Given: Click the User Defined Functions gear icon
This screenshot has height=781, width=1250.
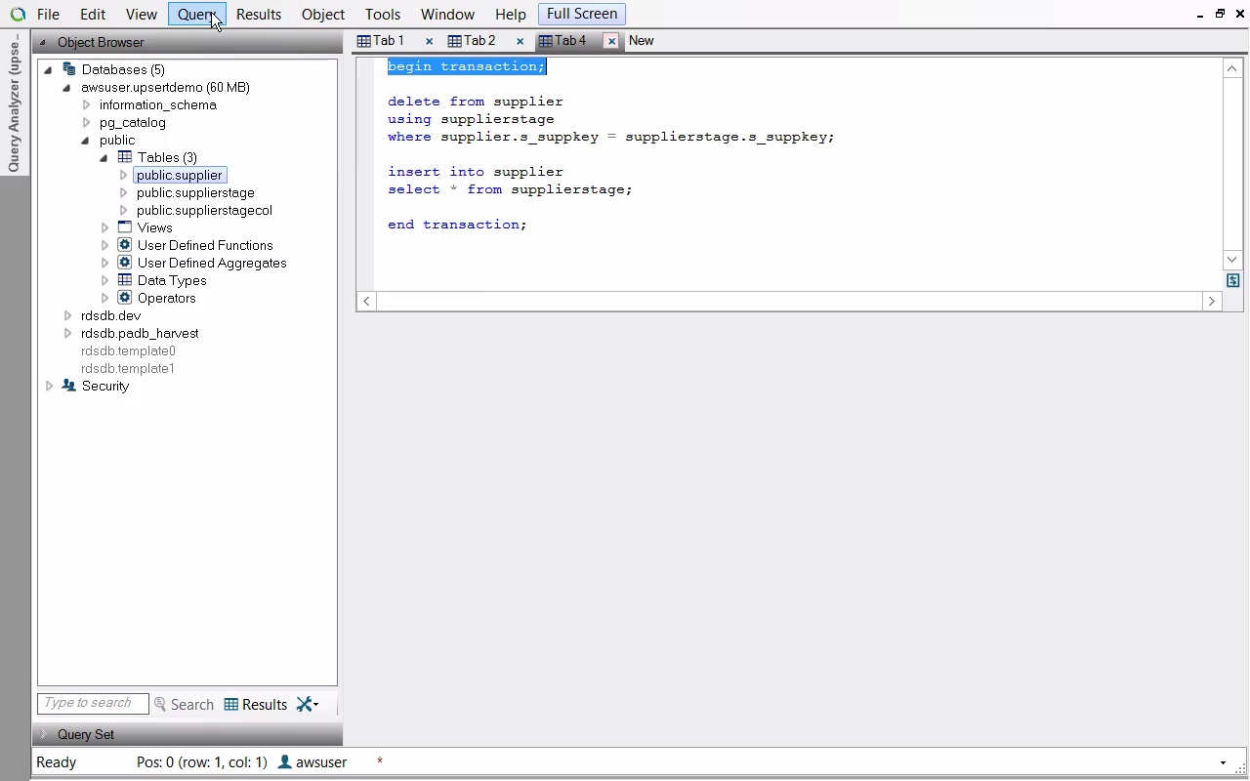Looking at the screenshot, I should click(125, 245).
